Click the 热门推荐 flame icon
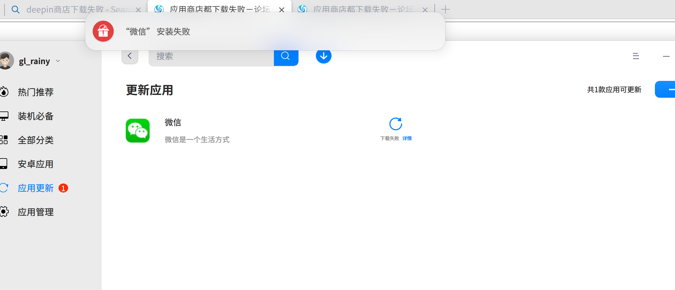This screenshot has height=290, width=675. coord(4,92)
